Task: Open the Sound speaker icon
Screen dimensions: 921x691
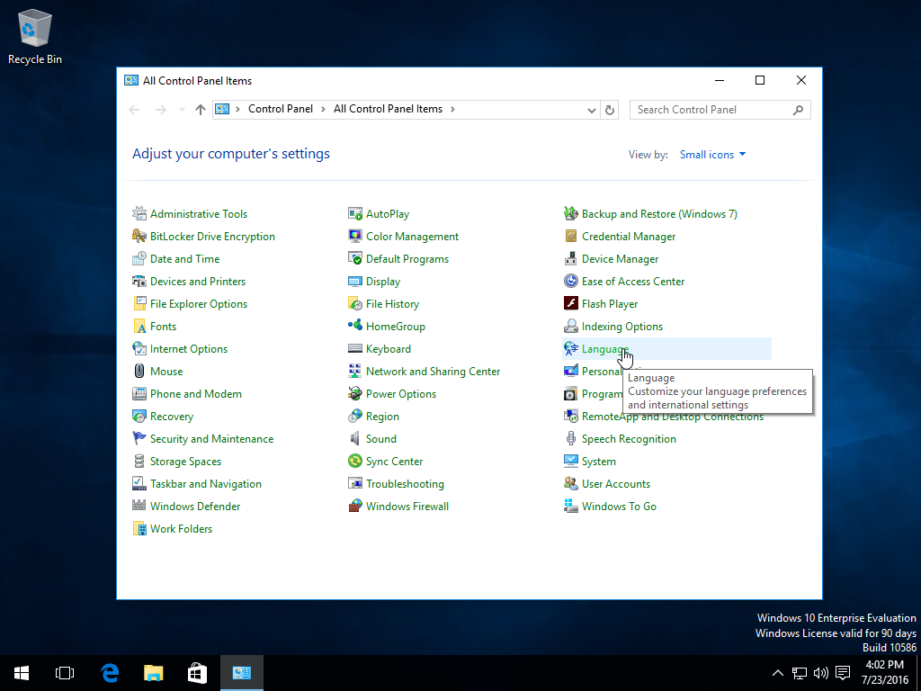Action: 355,438
